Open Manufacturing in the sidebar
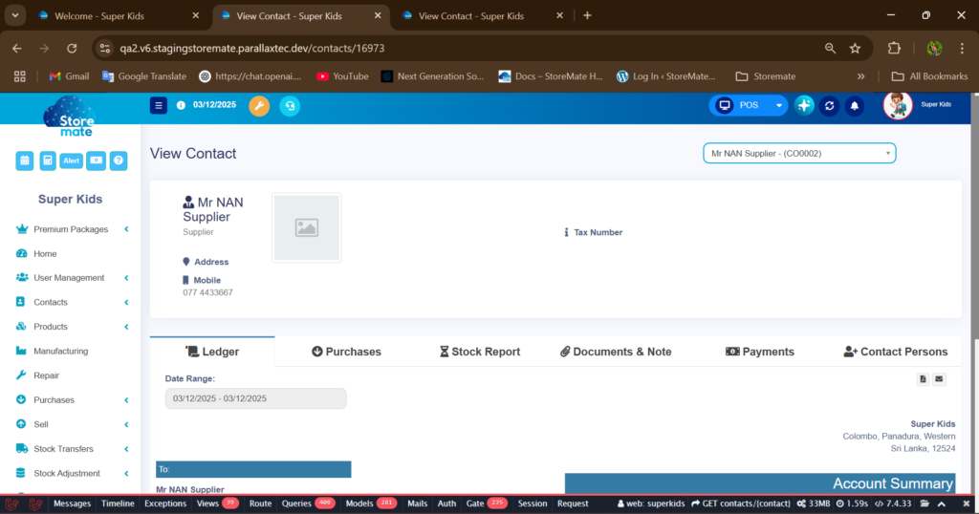The image size is (979, 514). point(60,351)
